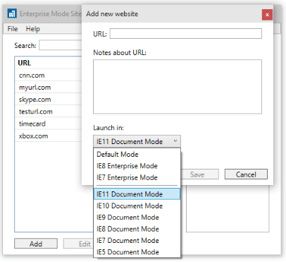Screen dimensions: 286x262
Task: Click the Enterprise Mode Site Manager app icon
Action: [x=12, y=13]
